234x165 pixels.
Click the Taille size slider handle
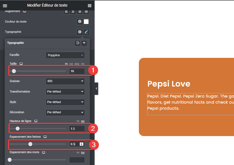click(14, 71)
